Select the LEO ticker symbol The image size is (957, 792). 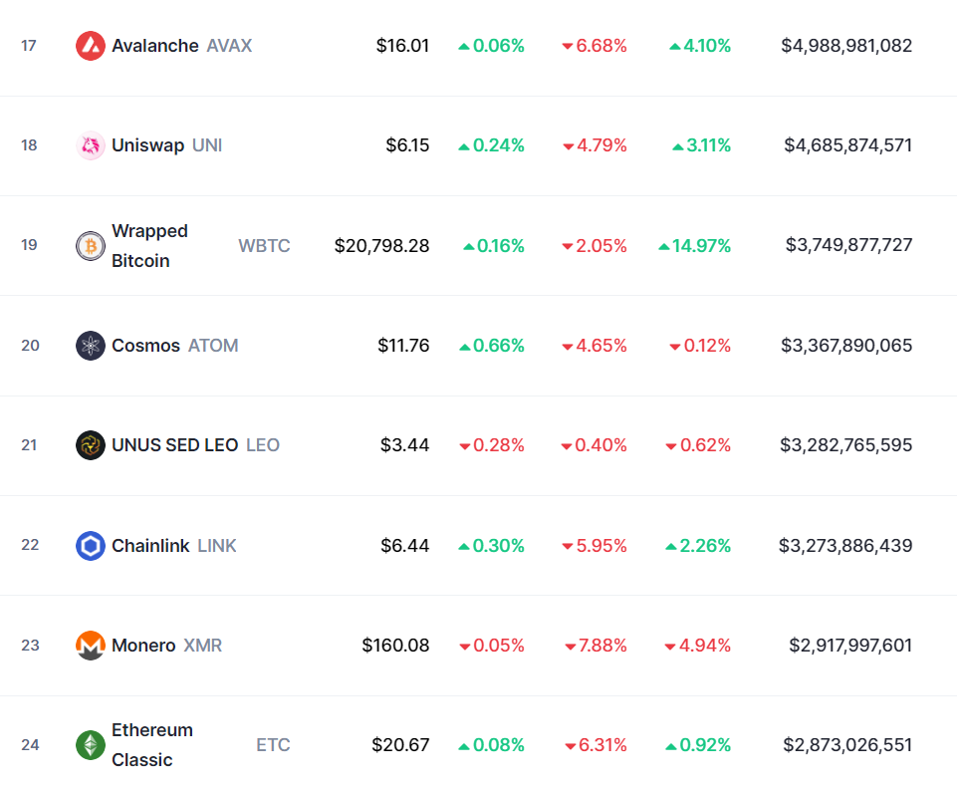pyautogui.click(x=263, y=445)
